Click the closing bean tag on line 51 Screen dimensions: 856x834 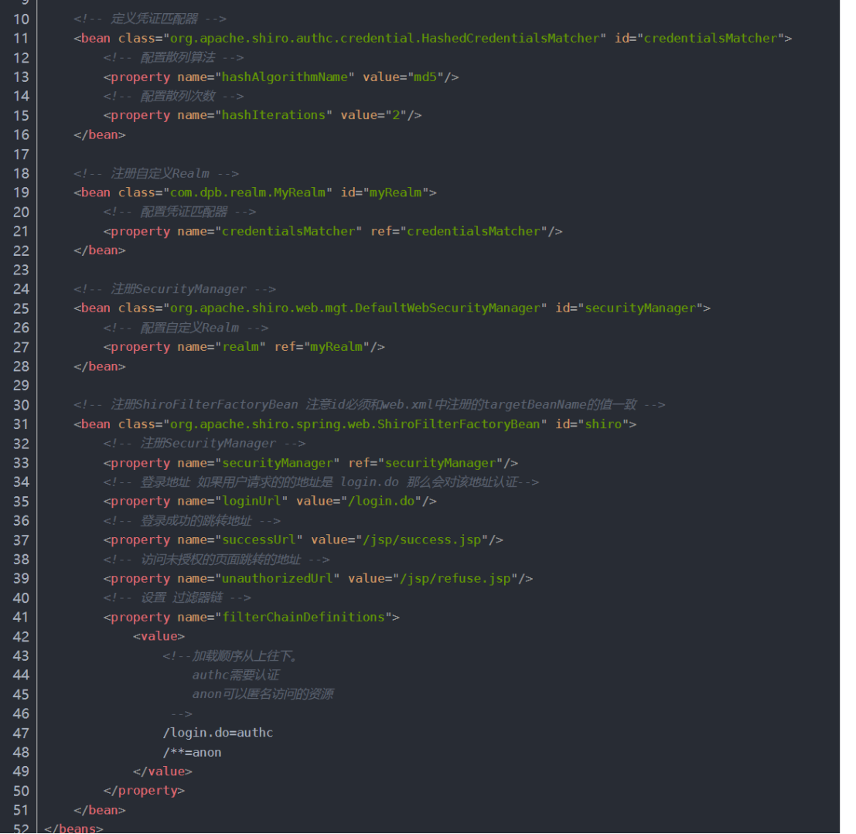click(99, 811)
